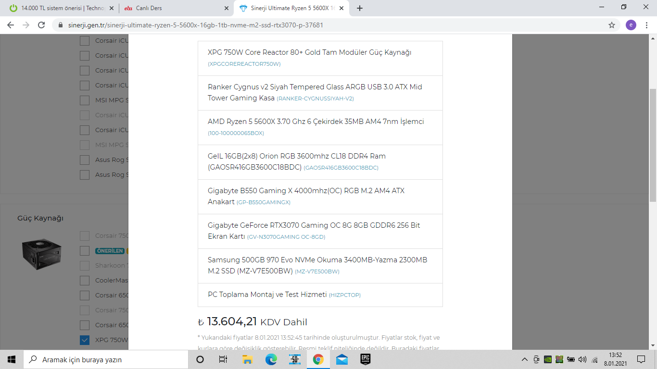This screenshot has width=657, height=369.
Task: Launch File Explorer from the taskbar
Action: coord(247,359)
